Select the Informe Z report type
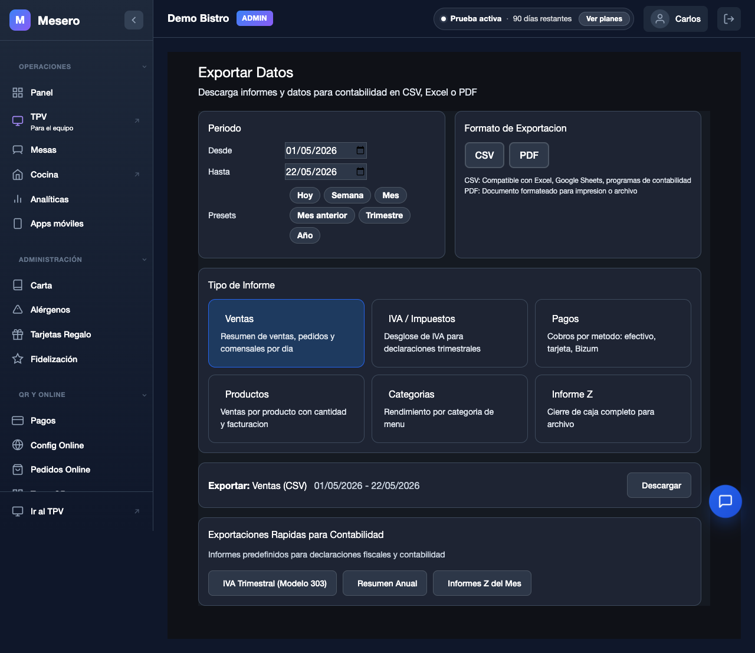This screenshot has width=755, height=653. pos(613,409)
